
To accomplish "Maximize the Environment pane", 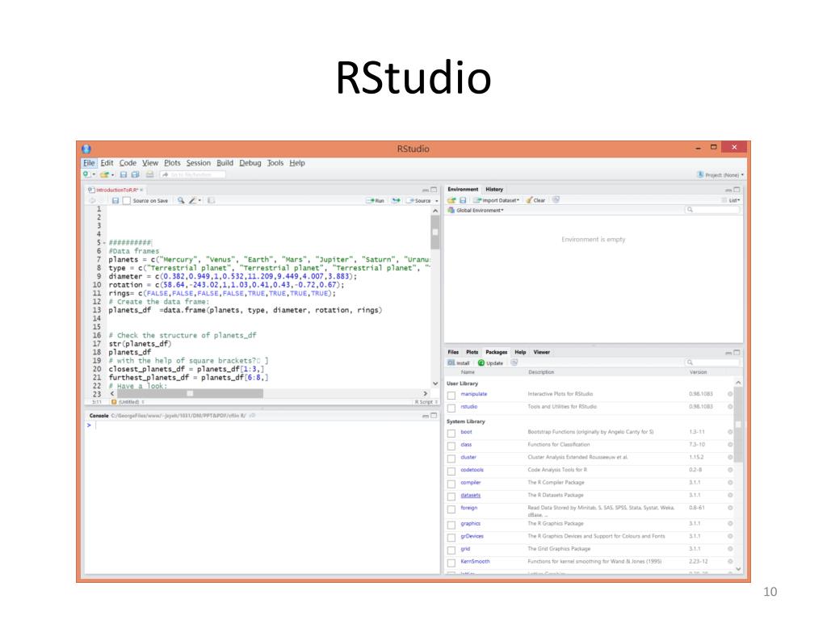I will click(737, 190).
